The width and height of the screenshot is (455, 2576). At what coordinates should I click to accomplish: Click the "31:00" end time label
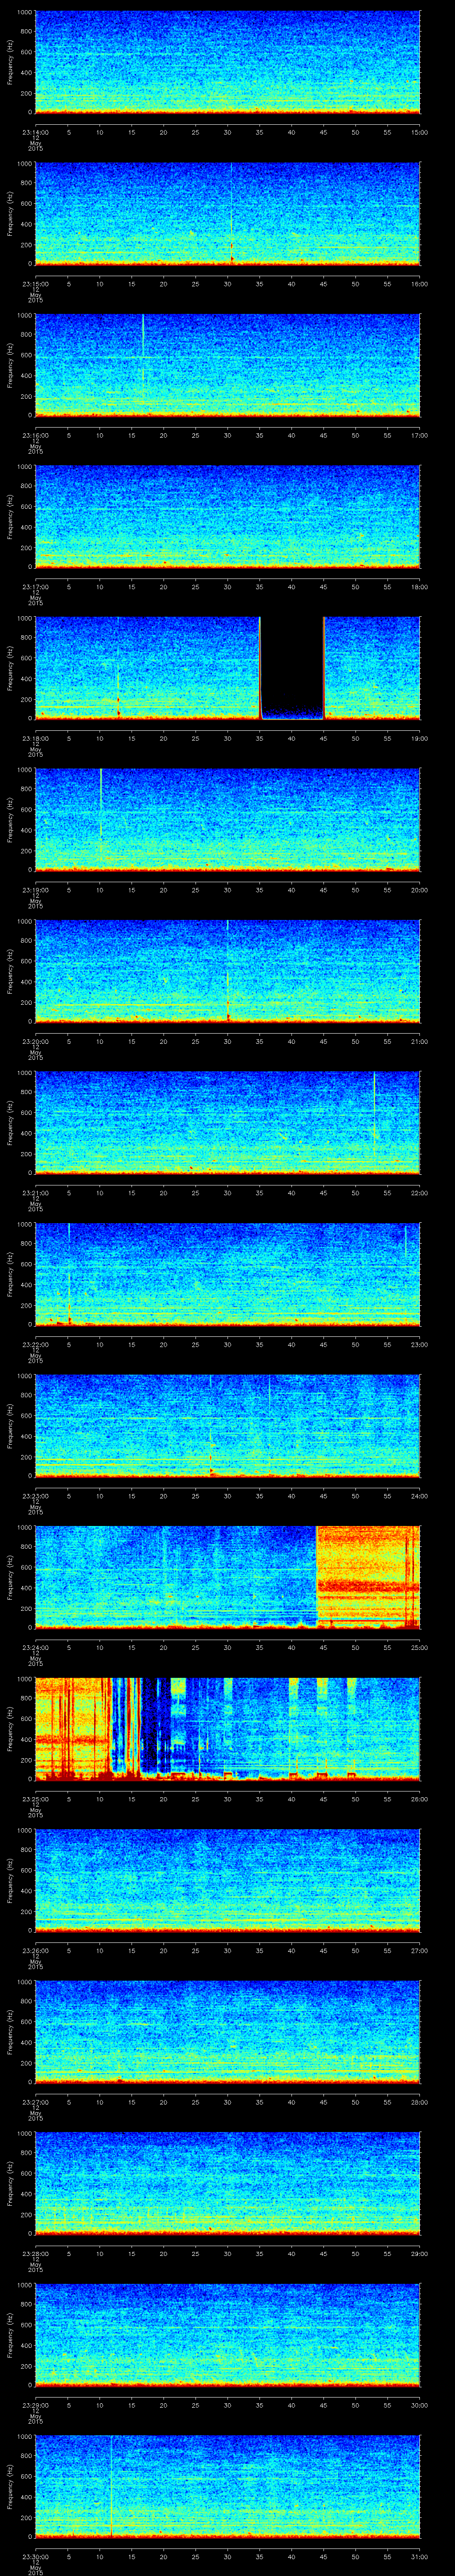419,2556
